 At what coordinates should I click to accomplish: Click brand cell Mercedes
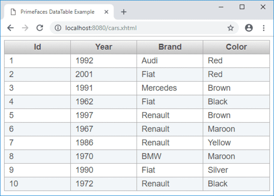coord(170,88)
